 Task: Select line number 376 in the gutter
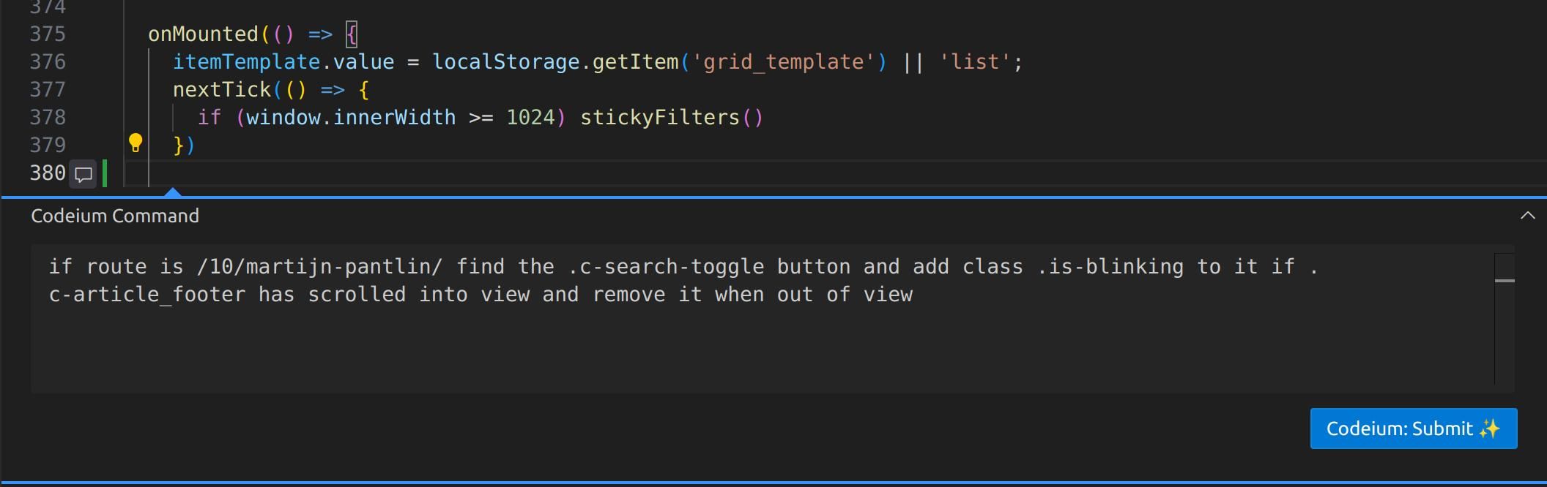click(x=48, y=62)
